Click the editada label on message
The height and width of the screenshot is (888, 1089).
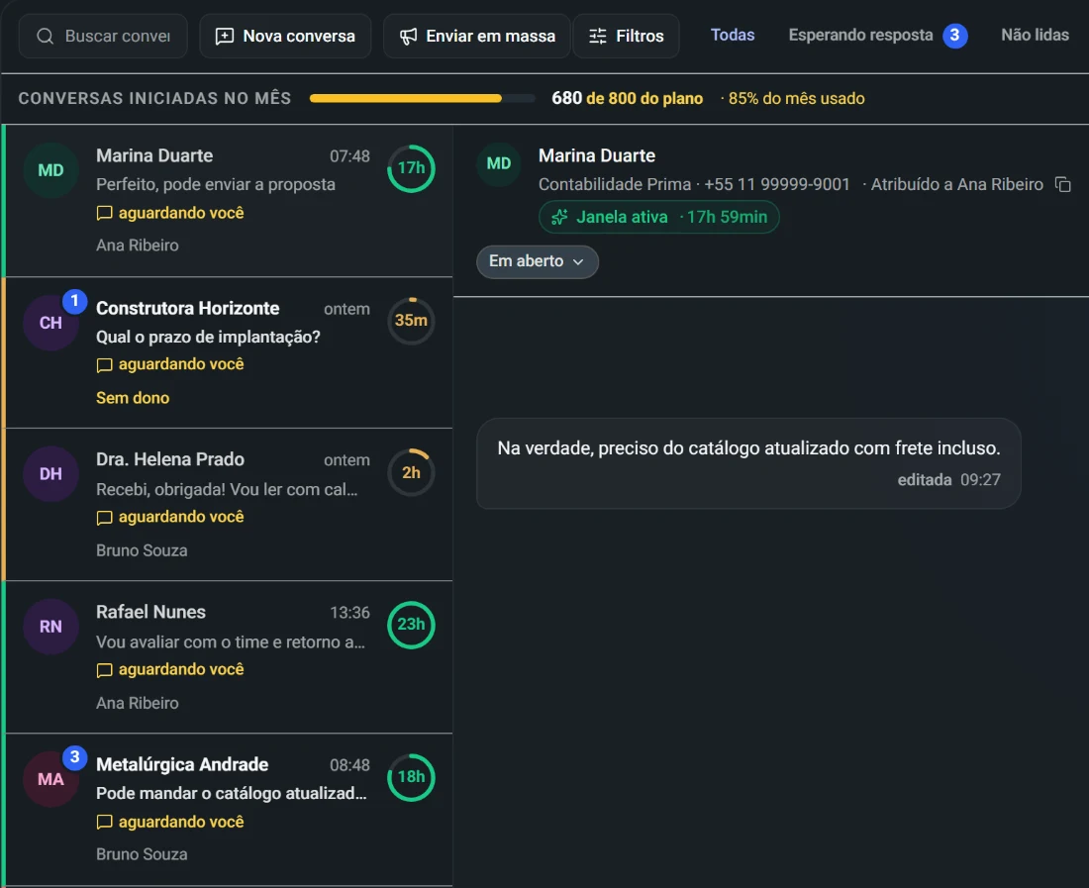click(x=925, y=480)
